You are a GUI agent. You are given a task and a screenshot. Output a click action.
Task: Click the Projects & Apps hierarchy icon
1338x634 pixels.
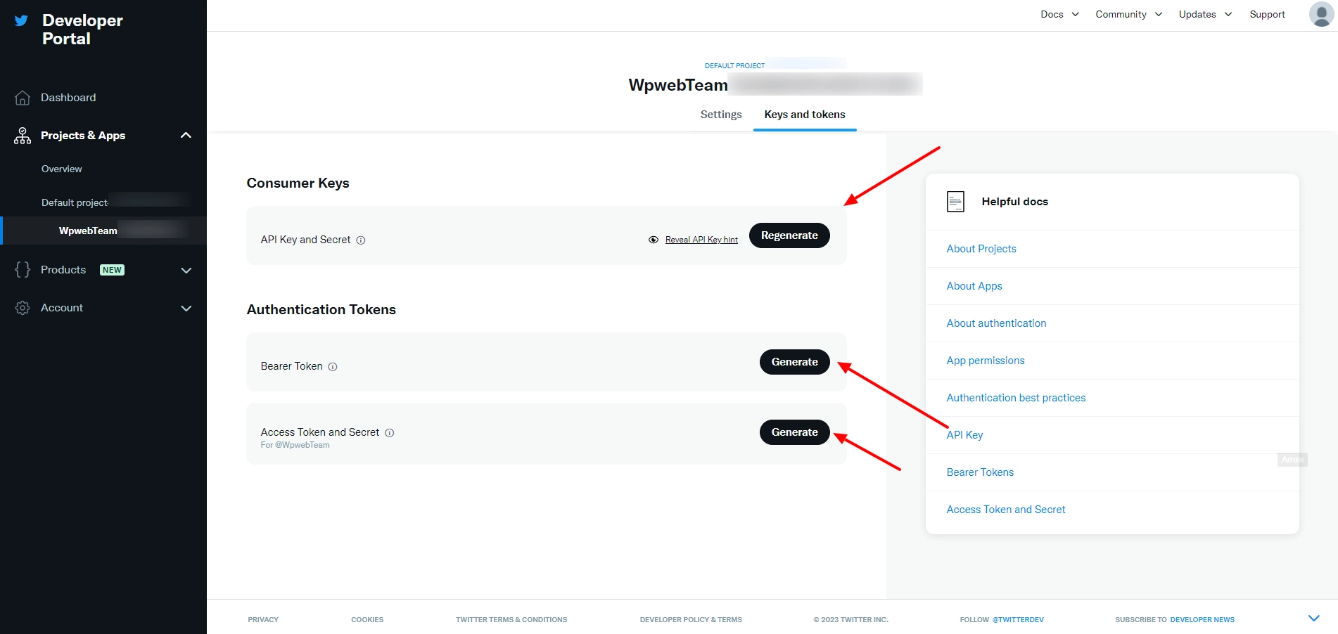tap(23, 136)
